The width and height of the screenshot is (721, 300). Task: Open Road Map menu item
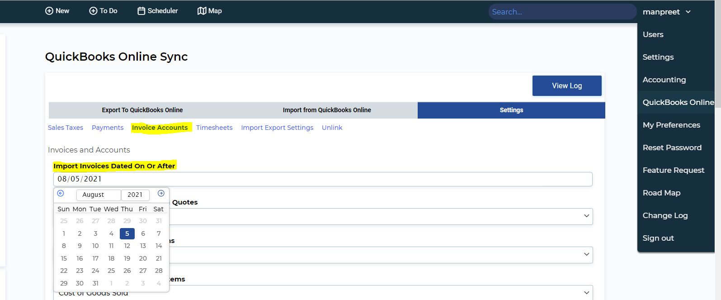(661, 193)
